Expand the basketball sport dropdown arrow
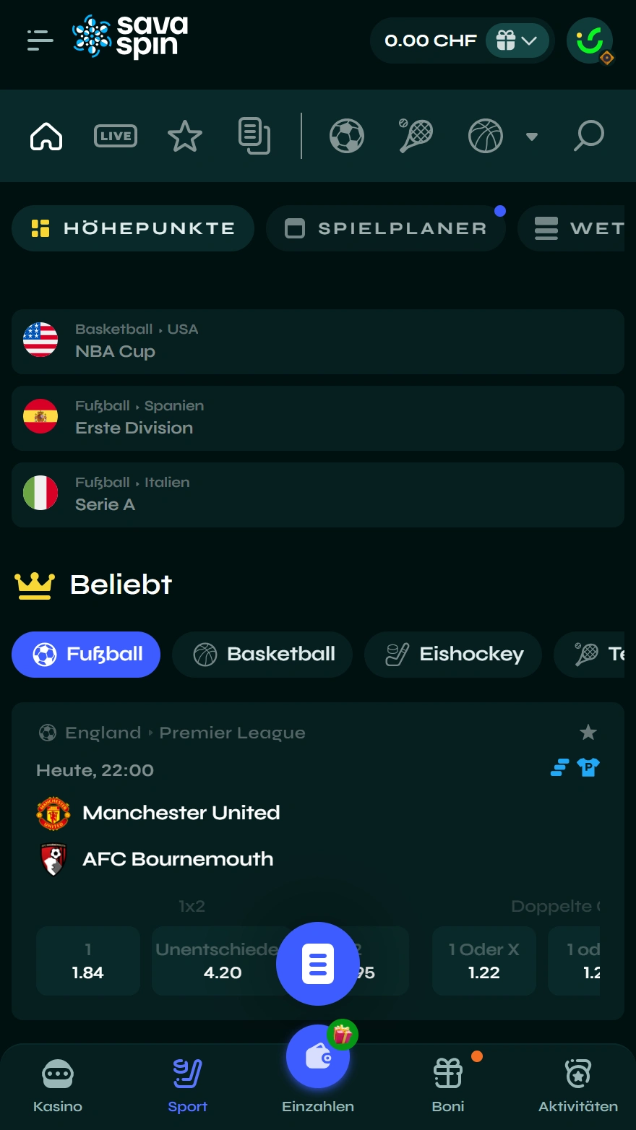 click(x=532, y=136)
